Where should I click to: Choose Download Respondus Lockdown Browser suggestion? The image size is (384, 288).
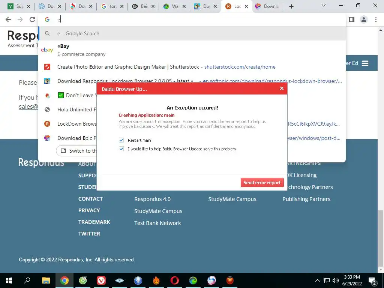click(x=192, y=81)
